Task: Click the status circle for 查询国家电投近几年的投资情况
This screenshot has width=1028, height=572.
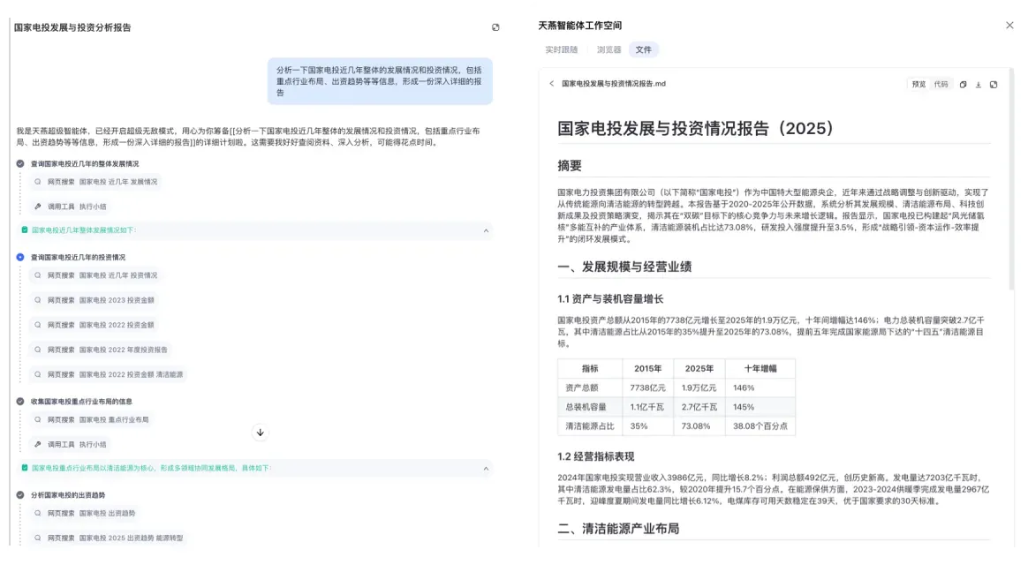Action: point(20,257)
